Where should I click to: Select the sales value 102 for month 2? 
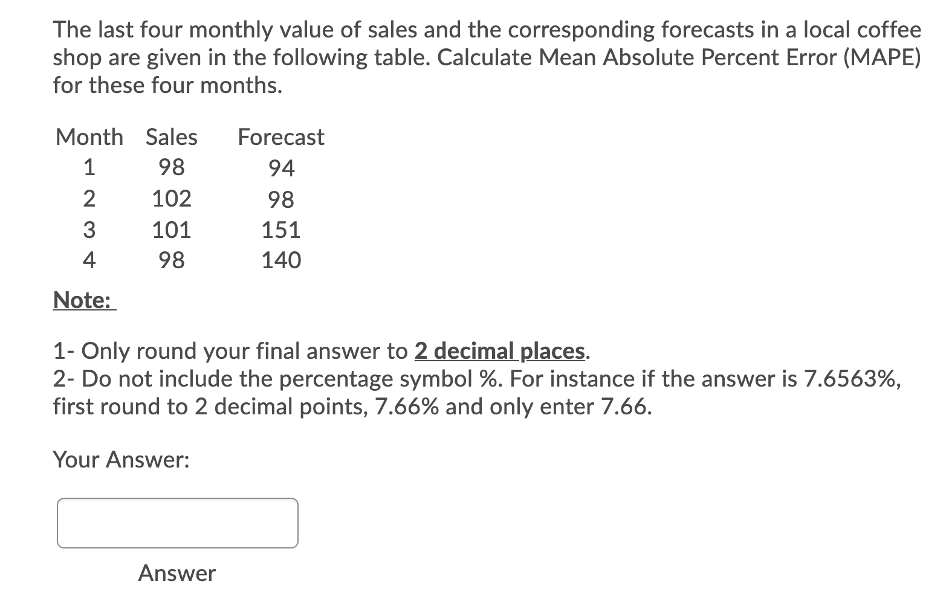171,199
